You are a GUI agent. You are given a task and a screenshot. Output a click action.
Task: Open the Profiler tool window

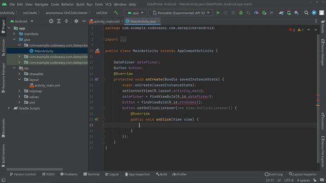[x=180, y=174]
